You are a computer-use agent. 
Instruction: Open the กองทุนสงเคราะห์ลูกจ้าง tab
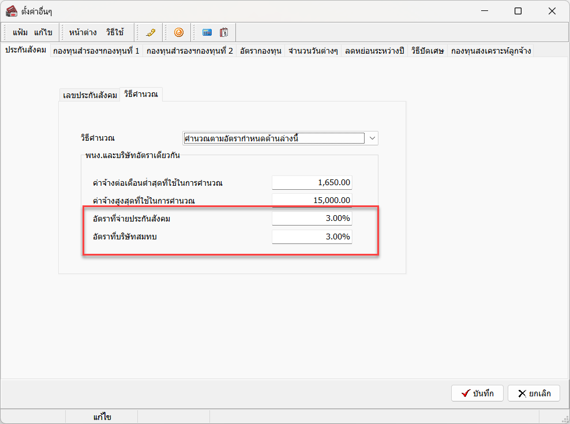491,51
